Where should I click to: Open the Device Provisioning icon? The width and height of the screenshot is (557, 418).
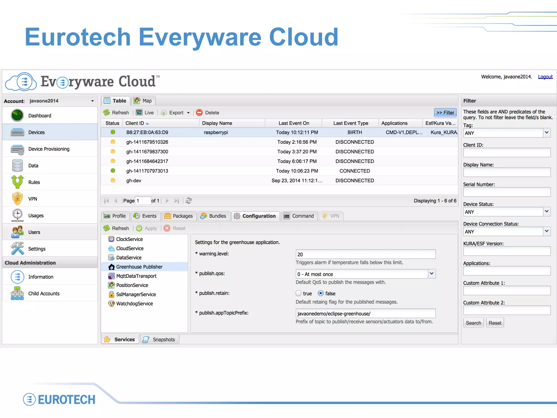tap(17, 149)
